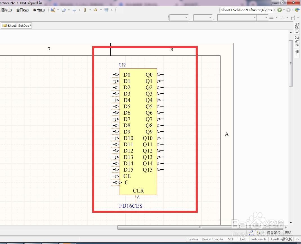
Task: Open the back-navigation history dropdown arrow
Action: point(284,10)
